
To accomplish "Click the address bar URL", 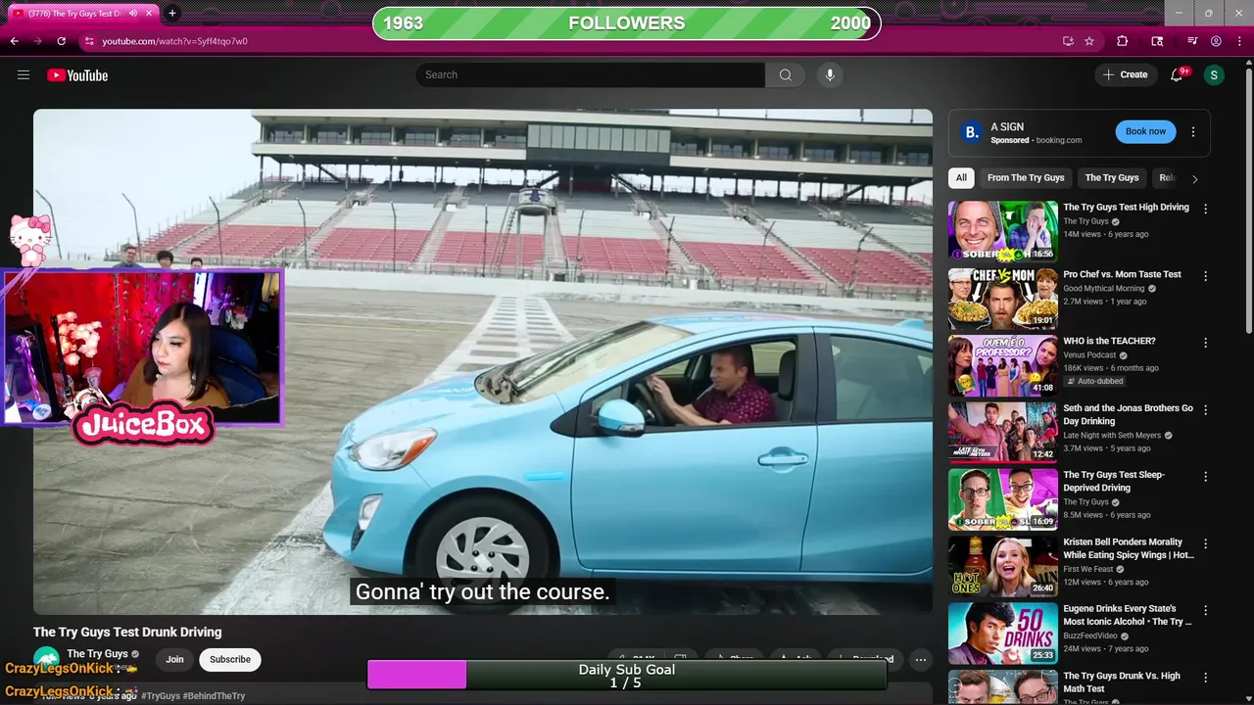I will click(175, 41).
